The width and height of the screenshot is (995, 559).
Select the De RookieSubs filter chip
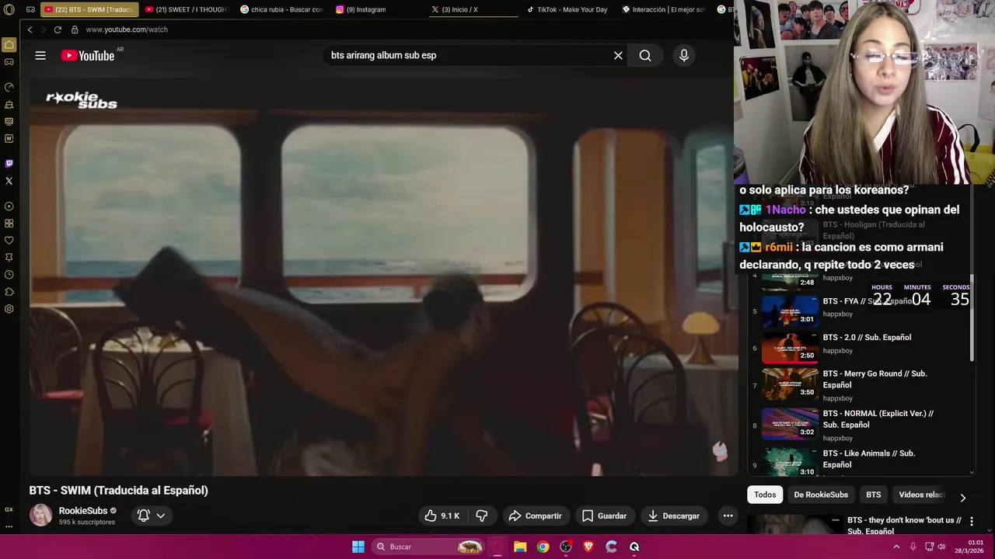(821, 495)
